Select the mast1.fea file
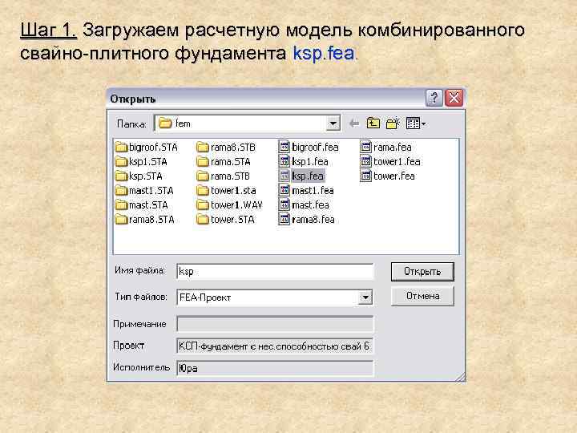This screenshot has width=577, height=433. [x=306, y=191]
